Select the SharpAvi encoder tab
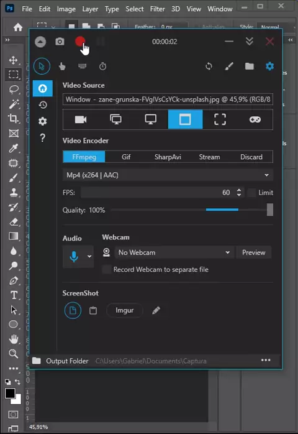The width and height of the screenshot is (298, 434). tap(168, 157)
